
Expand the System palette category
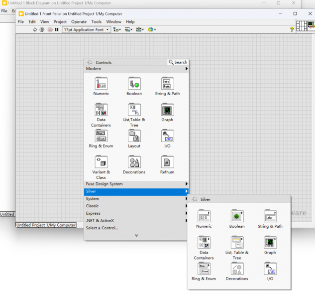point(135,199)
